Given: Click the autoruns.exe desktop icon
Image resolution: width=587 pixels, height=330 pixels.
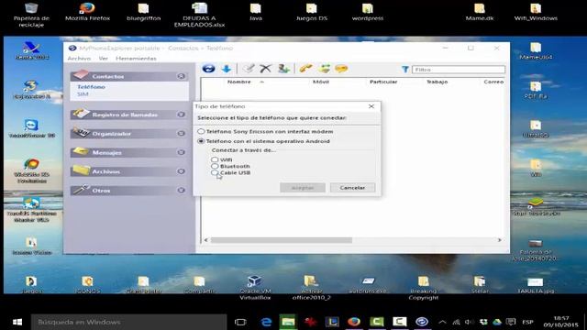Looking at the screenshot, I should tap(368, 285).
